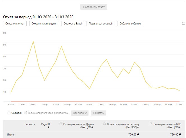Open chart settings sliders icon
186x138 pixels.
point(183,24)
